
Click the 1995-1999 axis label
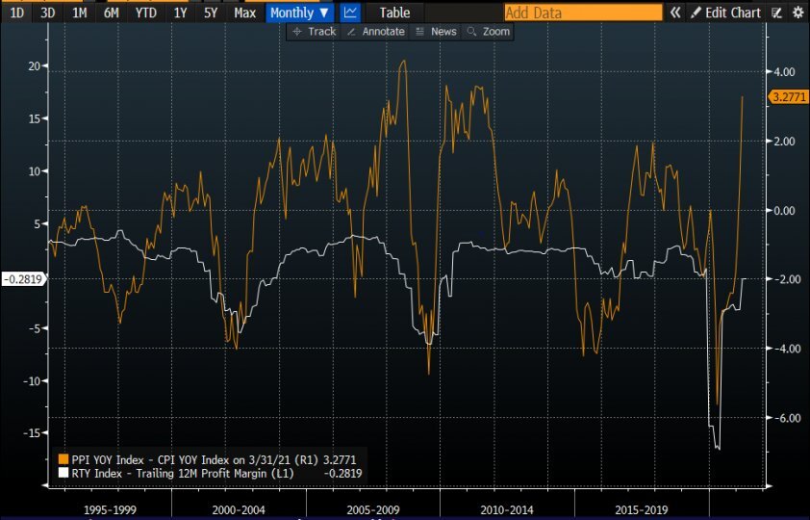[110, 509]
